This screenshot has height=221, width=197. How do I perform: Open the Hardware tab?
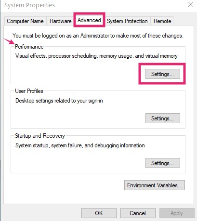point(61,21)
